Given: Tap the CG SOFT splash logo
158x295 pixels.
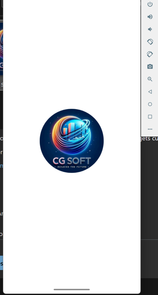Looking at the screenshot, I should [x=72, y=141].
